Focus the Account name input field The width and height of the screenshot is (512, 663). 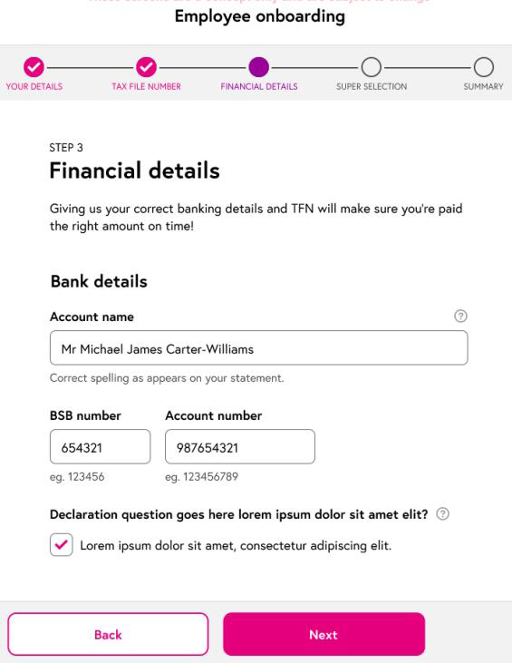click(x=258, y=348)
